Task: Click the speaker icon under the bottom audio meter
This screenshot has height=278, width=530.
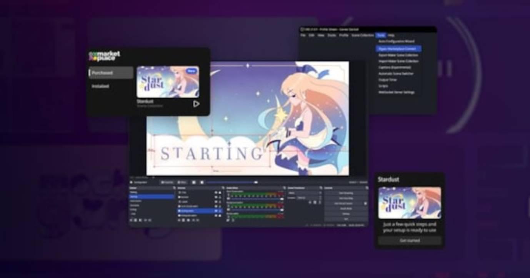Action: click(x=228, y=220)
